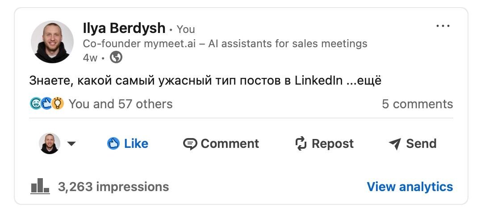Click the Comment speech bubble icon

(190, 144)
